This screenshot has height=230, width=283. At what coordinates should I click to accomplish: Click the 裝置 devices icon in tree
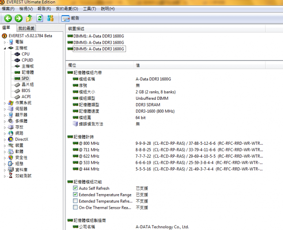[x=11, y=145]
